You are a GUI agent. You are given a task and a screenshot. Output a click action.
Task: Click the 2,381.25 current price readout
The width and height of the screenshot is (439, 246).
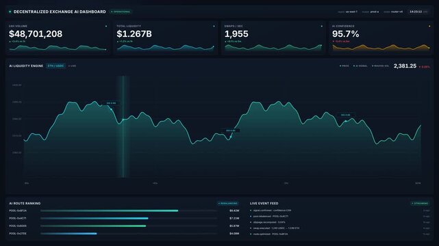coord(405,66)
